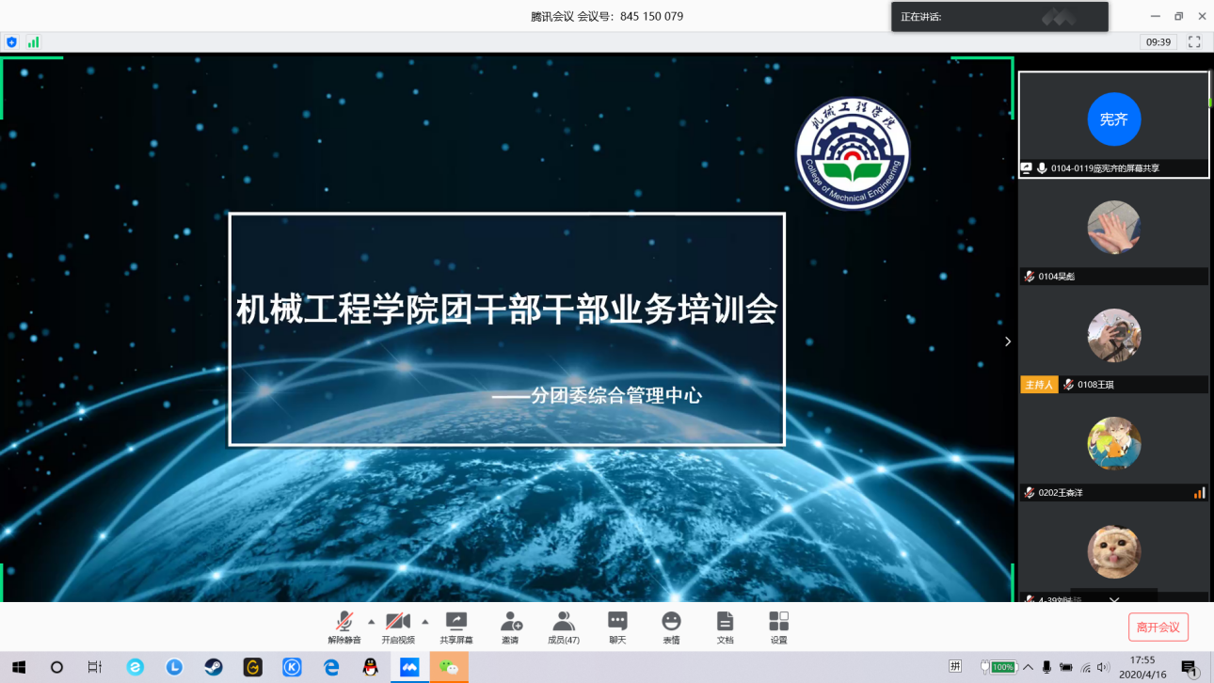Open yellow G app in taskbar
The image size is (1214, 683).
pyautogui.click(x=253, y=667)
